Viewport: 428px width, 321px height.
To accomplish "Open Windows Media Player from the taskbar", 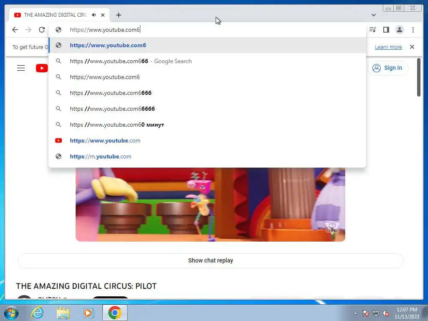I will [x=89, y=313].
